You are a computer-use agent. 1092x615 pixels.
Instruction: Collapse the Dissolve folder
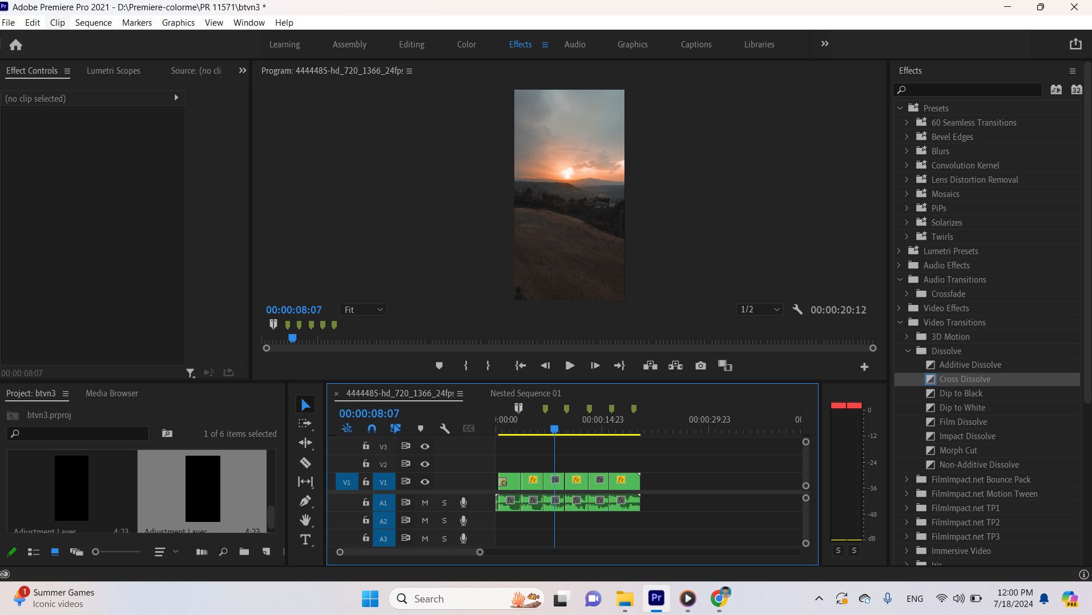(x=908, y=351)
